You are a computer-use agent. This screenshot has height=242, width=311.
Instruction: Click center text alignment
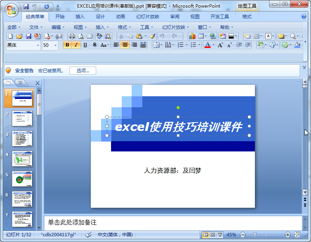[x=125, y=45]
